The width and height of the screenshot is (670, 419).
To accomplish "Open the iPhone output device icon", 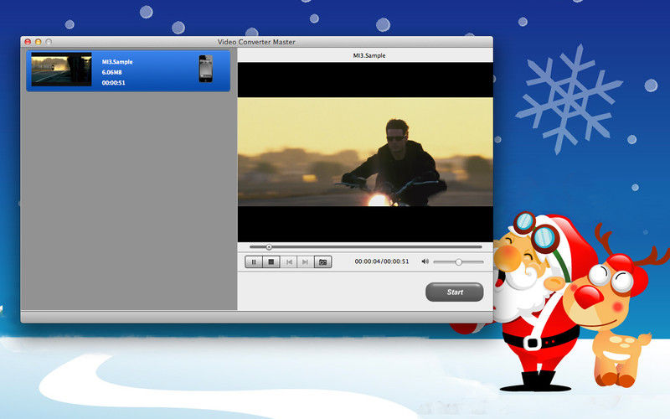I will (205, 69).
